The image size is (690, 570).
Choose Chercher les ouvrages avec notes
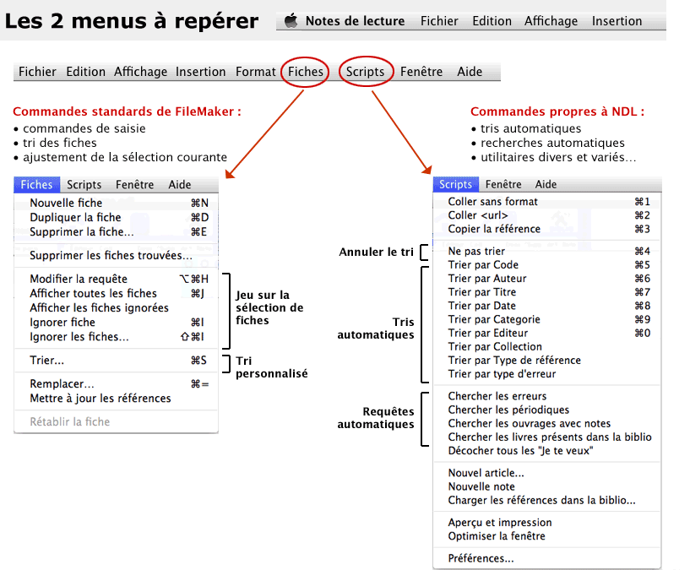(547, 423)
